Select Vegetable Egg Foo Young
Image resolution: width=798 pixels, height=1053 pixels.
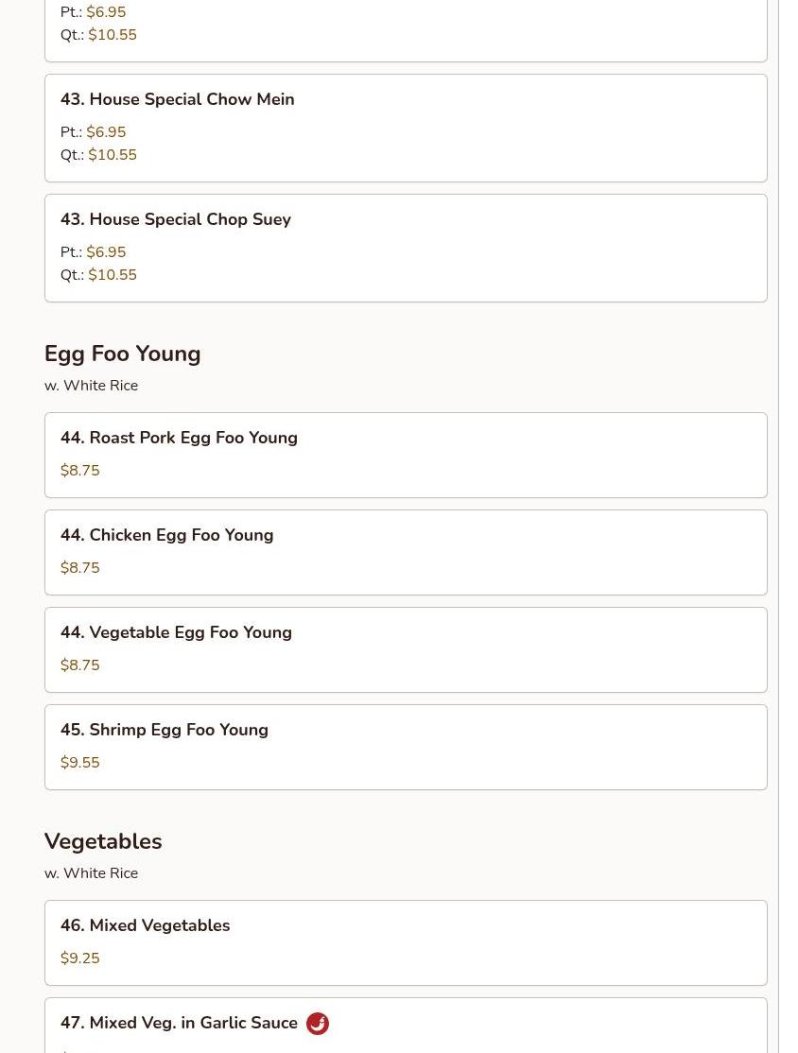pos(176,632)
